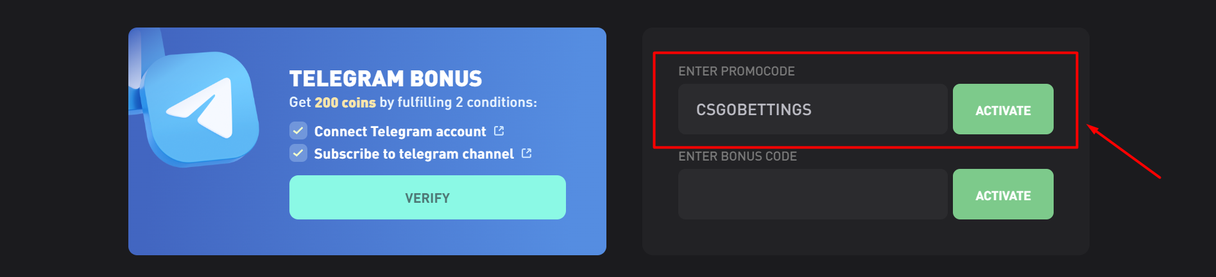The width and height of the screenshot is (1216, 277).
Task: Open external link icon beside Subscribe to telegram channel
Action: coord(527,154)
